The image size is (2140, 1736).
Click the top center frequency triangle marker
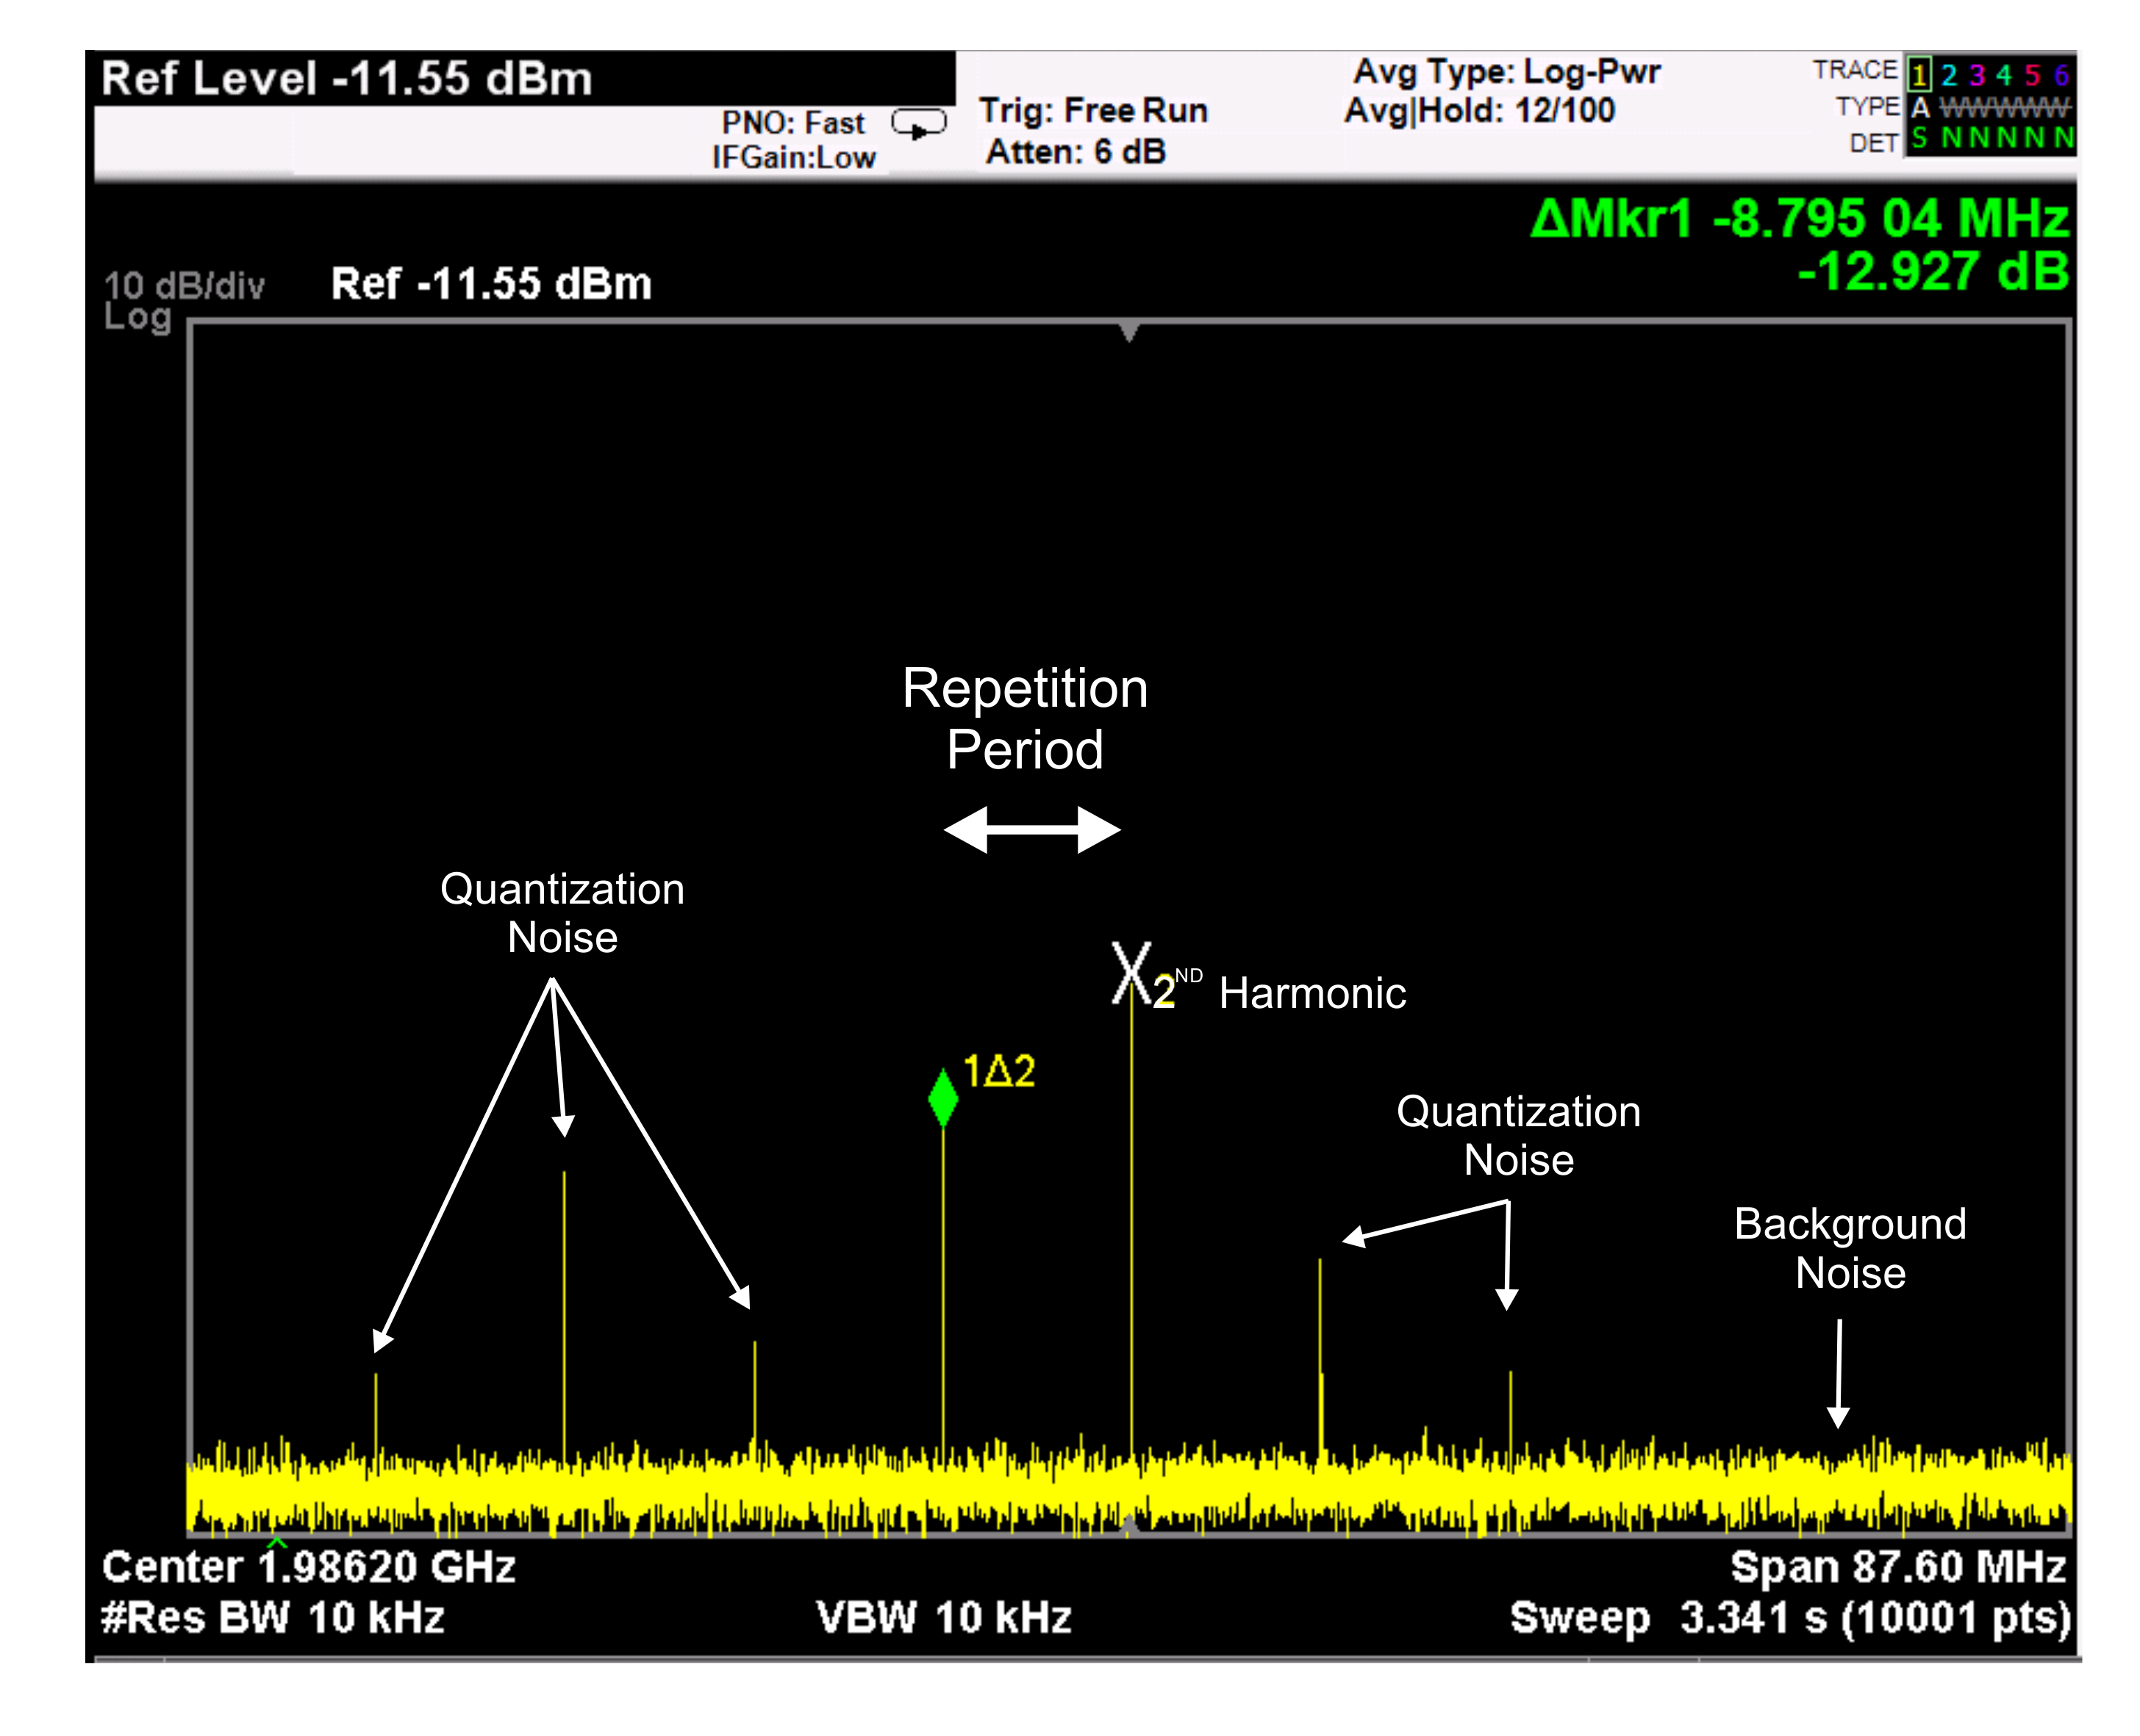[1128, 331]
